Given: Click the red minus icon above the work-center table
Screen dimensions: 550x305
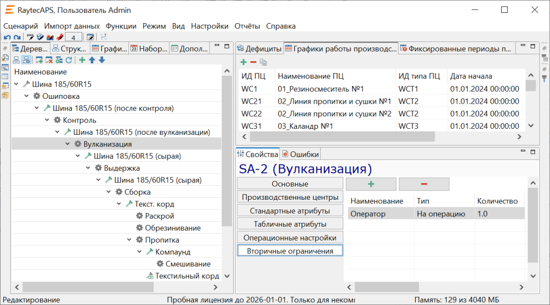Looking at the screenshot, I should coord(253,62).
